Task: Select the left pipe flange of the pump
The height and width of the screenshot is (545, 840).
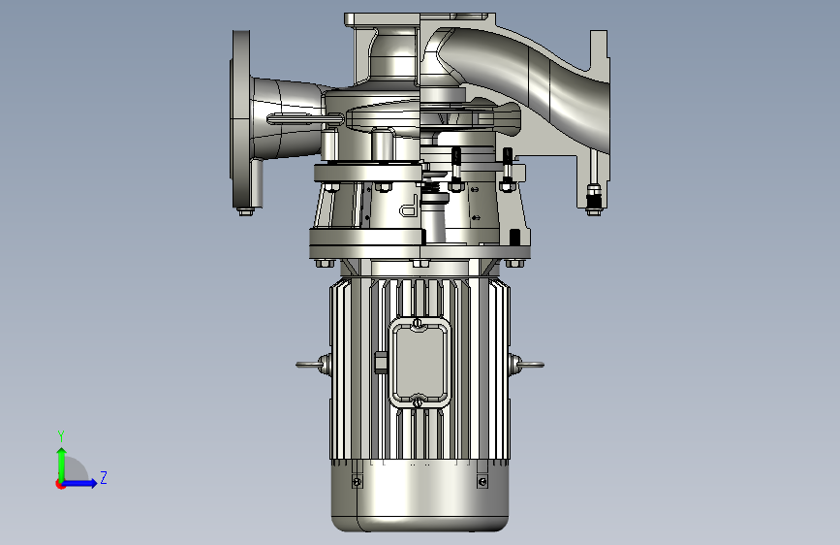Action: (x=241, y=119)
